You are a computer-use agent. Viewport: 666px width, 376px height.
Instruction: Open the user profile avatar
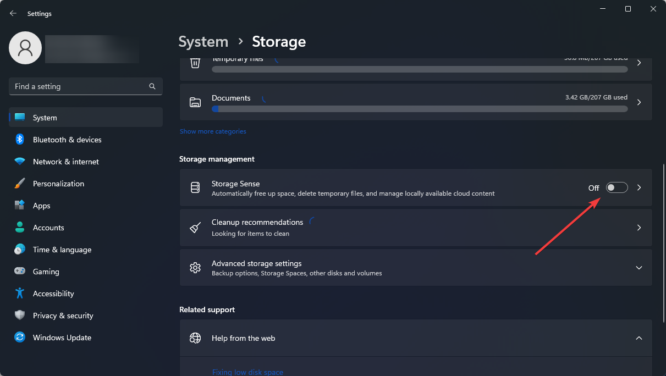tap(25, 48)
